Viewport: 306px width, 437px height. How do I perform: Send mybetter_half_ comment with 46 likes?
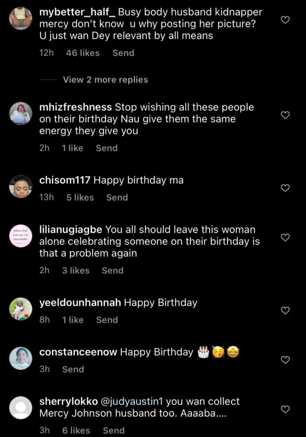click(x=123, y=53)
